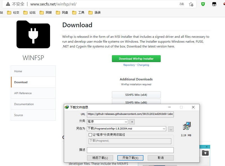This screenshot has width=225, height=166.
Task: Add a new category with the plus button
Action: tap(132, 122)
